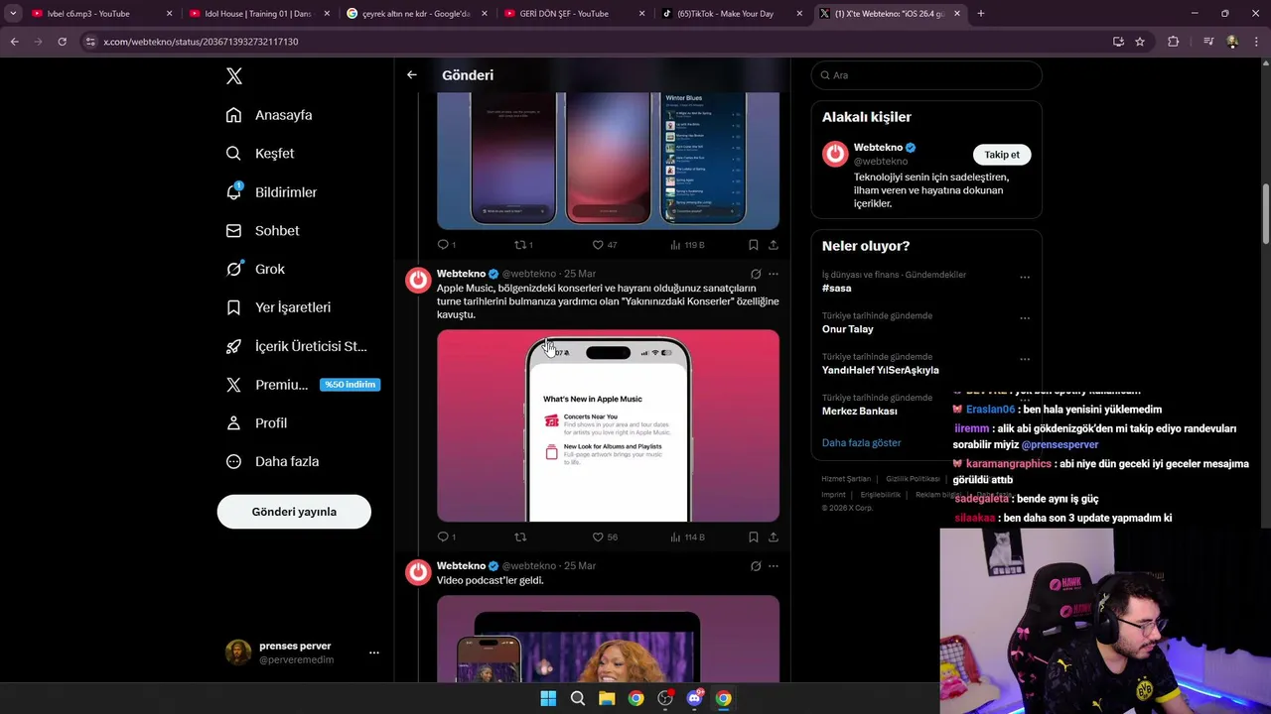Open Sohbet messages

pyautogui.click(x=262, y=231)
